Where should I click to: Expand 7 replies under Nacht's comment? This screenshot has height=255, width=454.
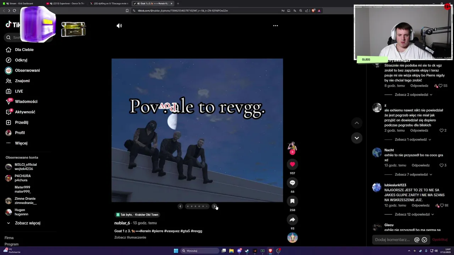click(414, 175)
